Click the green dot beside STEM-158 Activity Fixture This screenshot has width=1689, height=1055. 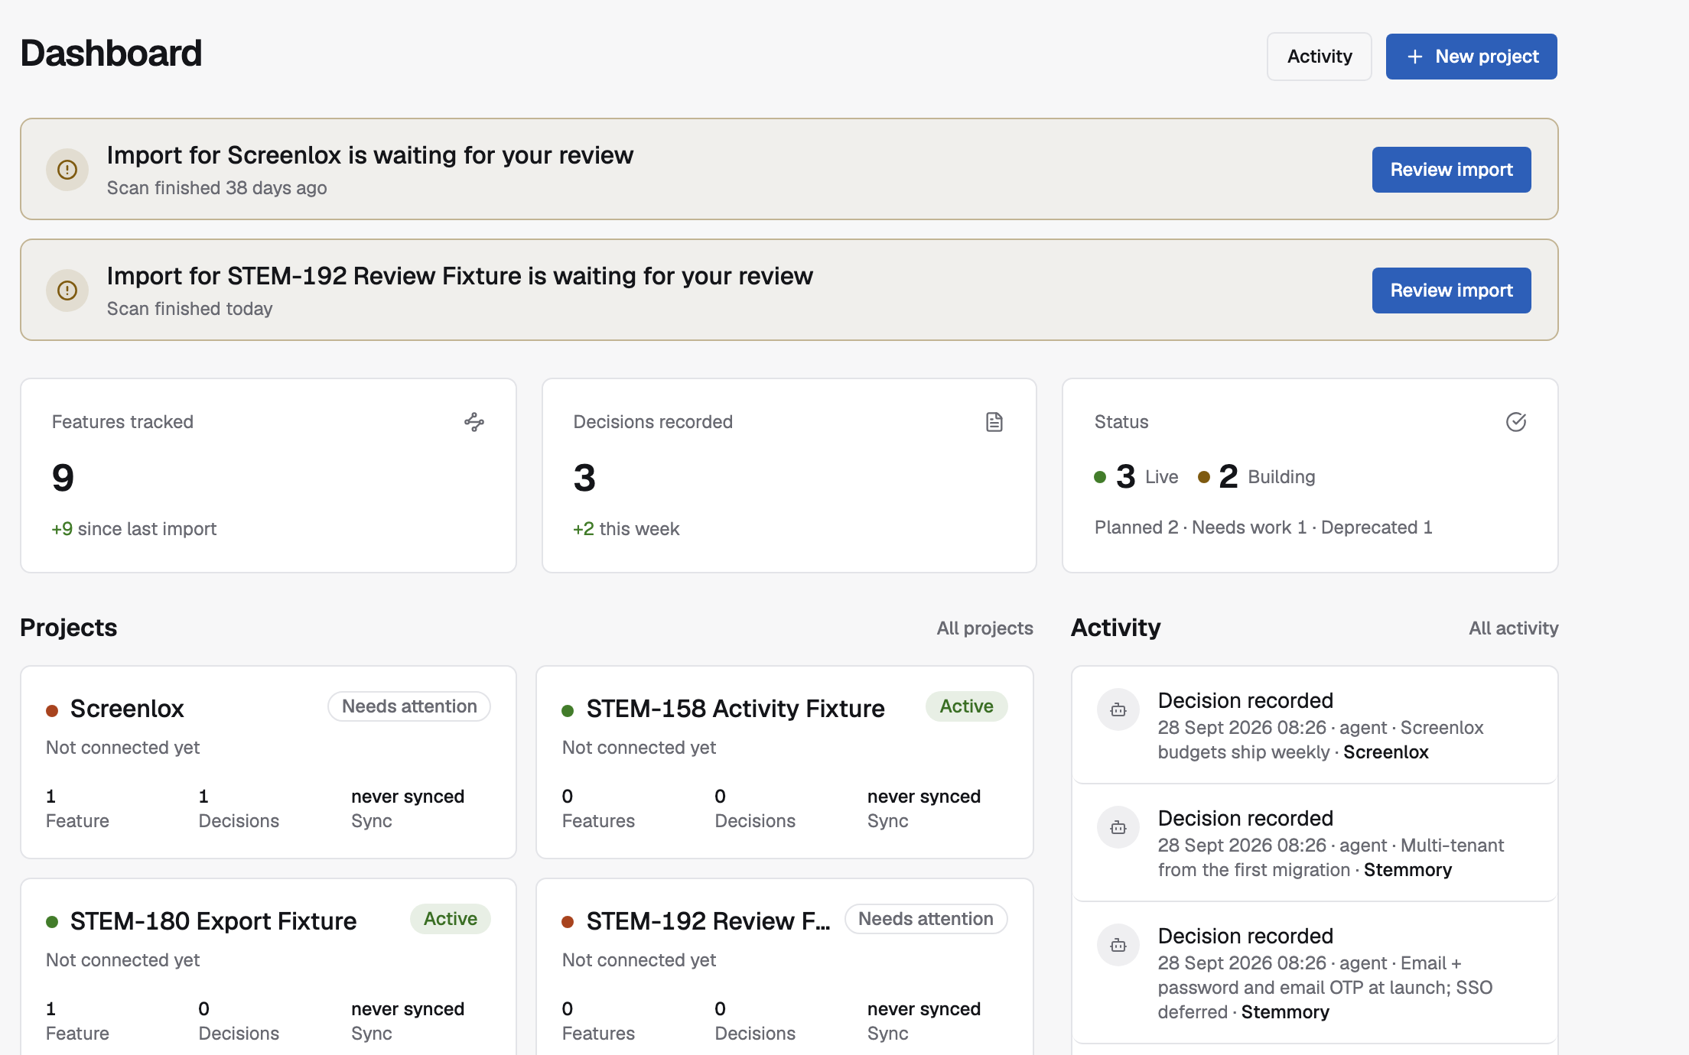point(568,710)
